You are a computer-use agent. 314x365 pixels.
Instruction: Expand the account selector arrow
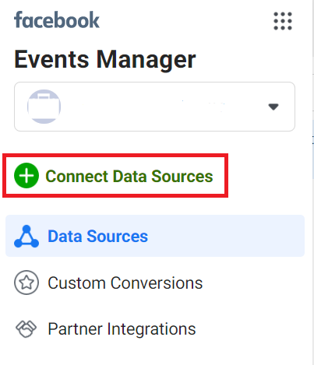(273, 107)
